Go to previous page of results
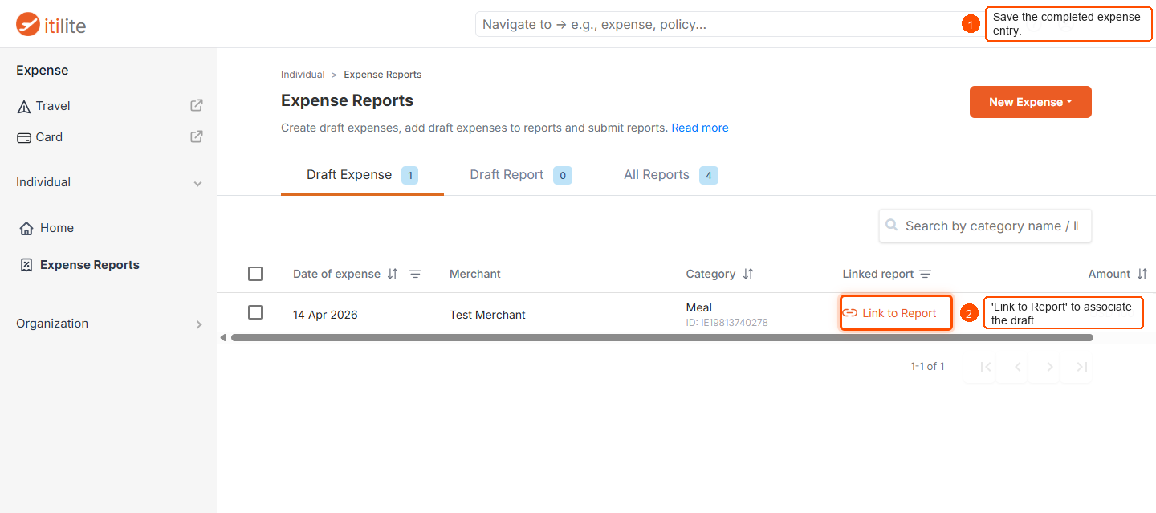Viewport: 1156px width, 513px height. pos(1018,367)
